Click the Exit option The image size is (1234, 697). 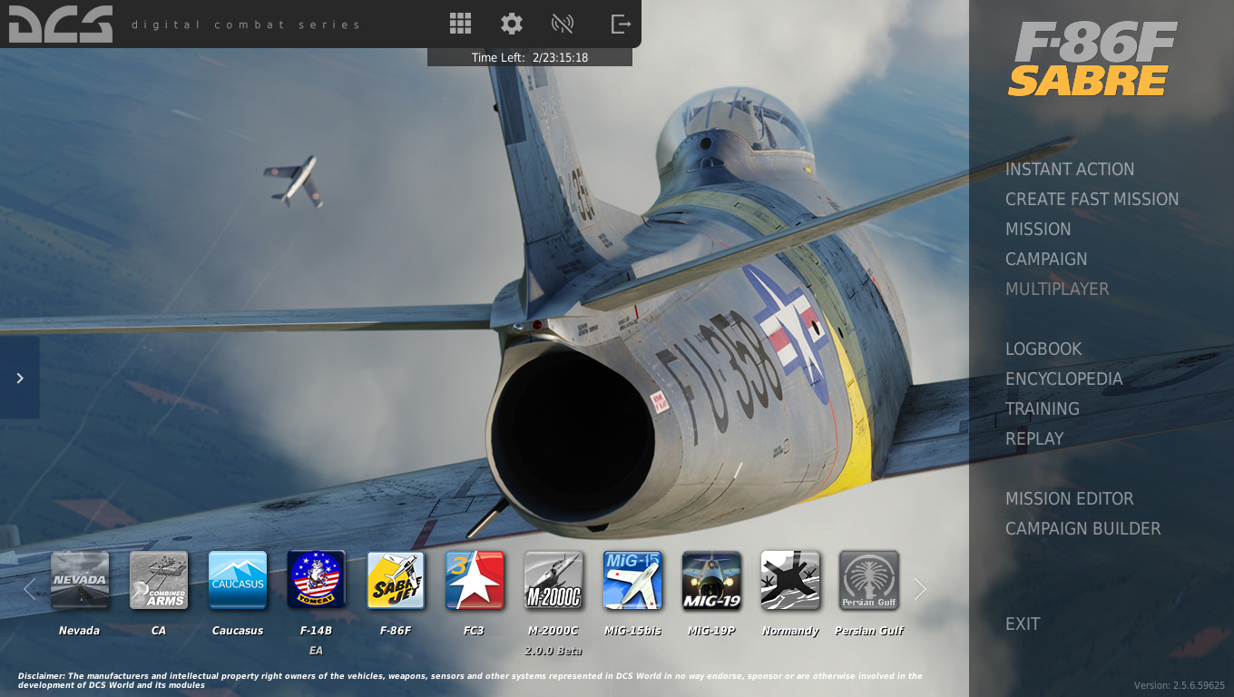click(x=1023, y=624)
